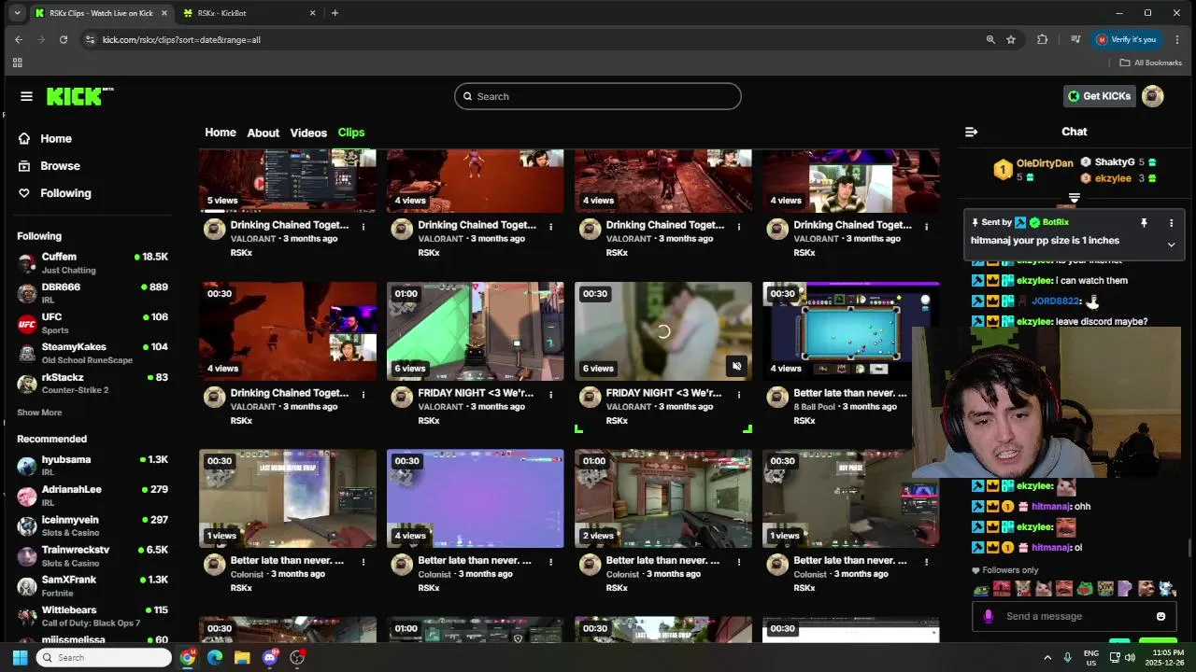Focus the Kick search box
The width and height of the screenshot is (1196, 672).
pyautogui.click(x=598, y=96)
